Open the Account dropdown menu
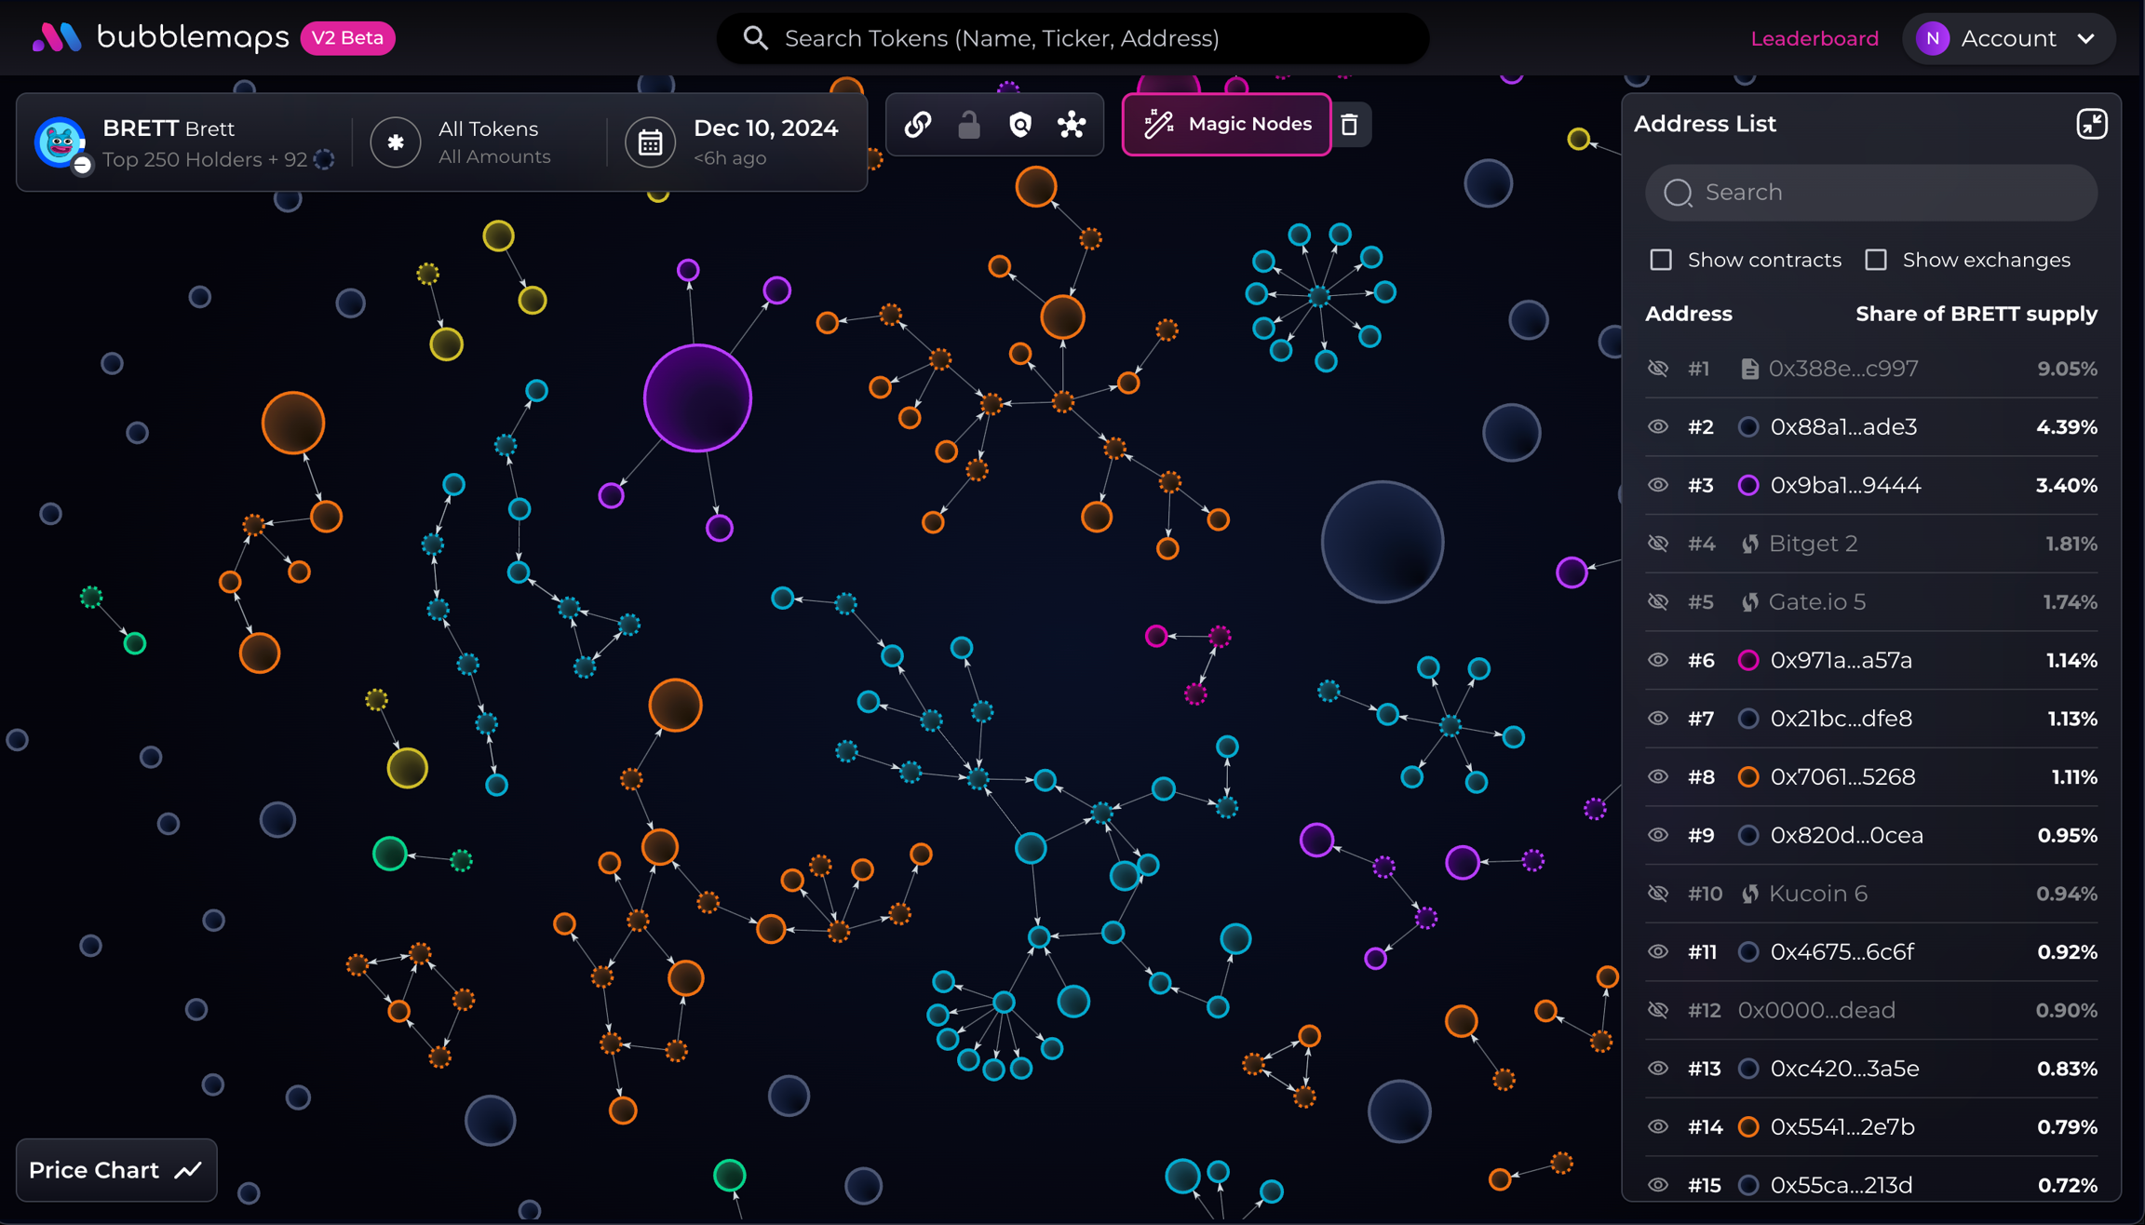 (x=2008, y=38)
